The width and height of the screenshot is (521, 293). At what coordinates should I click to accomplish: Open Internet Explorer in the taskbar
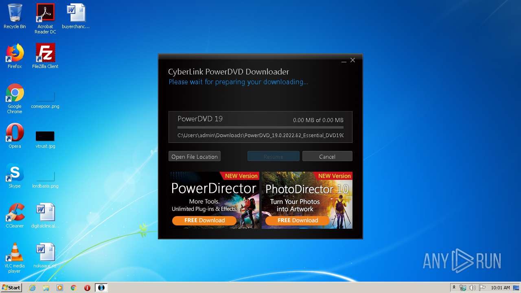tap(32, 288)
